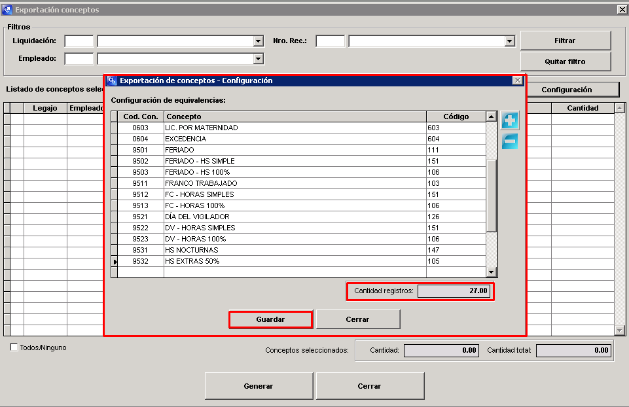Click the Liquidación code input field
The image size is (629, 407).
[79, 41]
